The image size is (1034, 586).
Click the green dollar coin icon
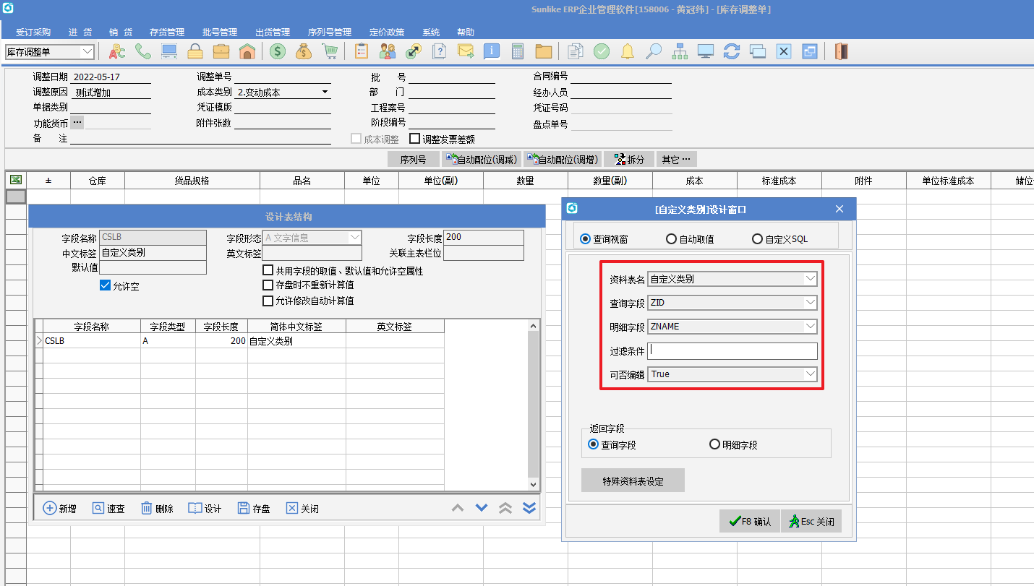tap(278, 51)
